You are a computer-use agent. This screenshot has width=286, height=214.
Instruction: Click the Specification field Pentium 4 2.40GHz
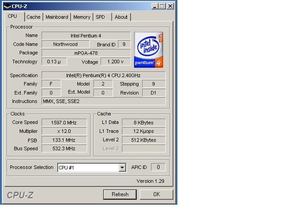(x=103, y=75)
